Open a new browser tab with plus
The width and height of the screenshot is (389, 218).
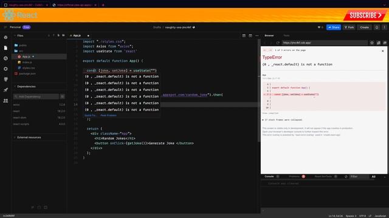(x=103, y=5)
